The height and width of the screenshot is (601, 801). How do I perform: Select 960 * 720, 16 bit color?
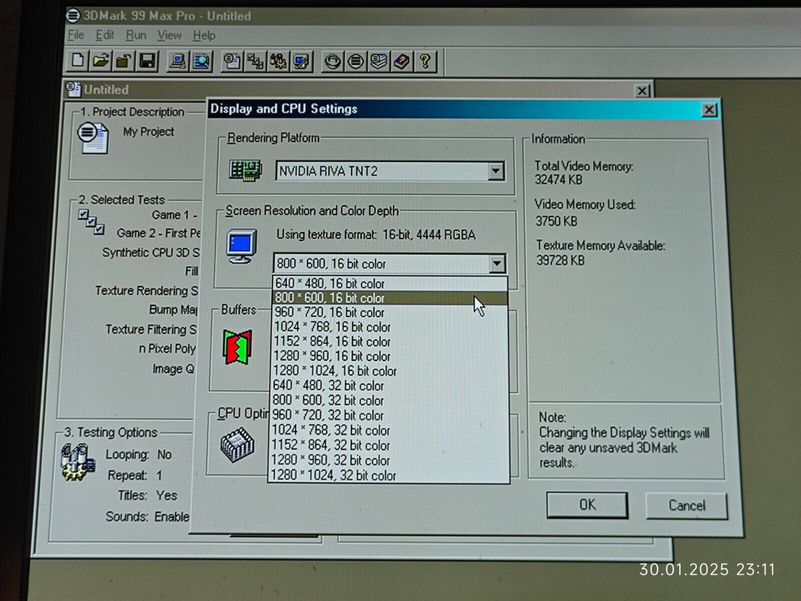click(x=390, y=313)
